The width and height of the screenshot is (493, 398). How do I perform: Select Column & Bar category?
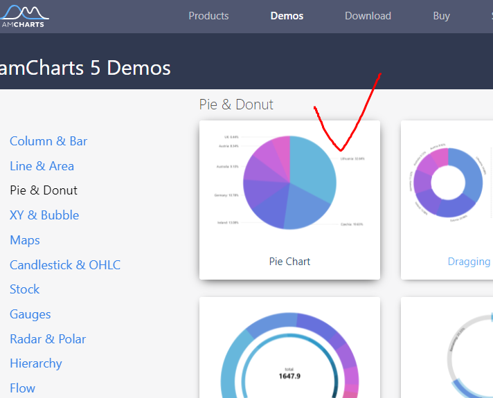48,141
